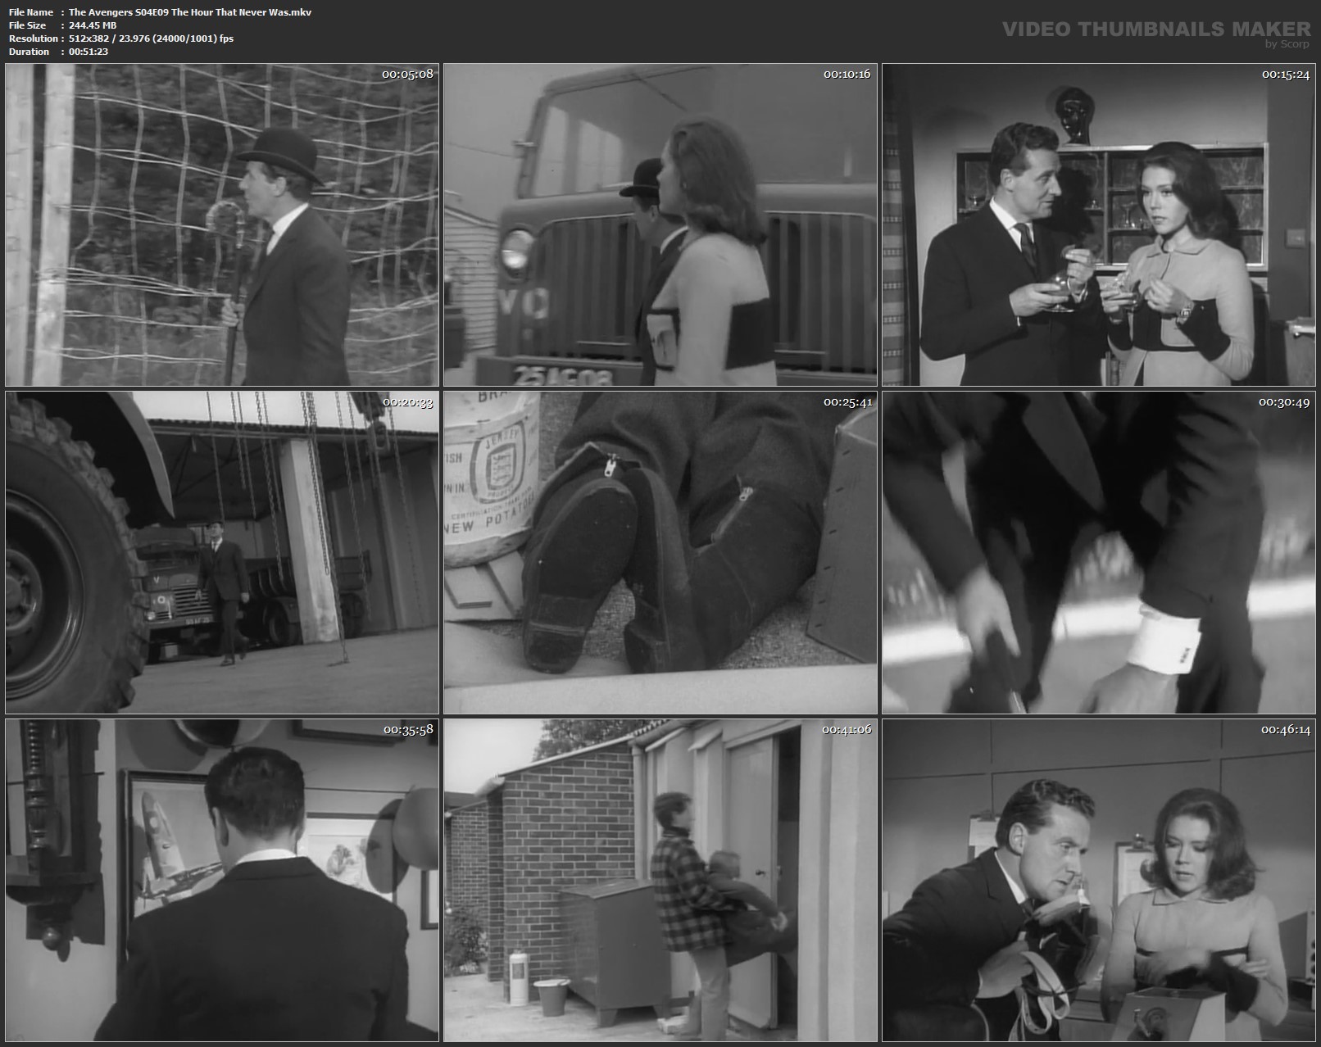View the thumbnail at 00:35:58
Viewport: 1321px width, 1047px height.
pos(222,881)
